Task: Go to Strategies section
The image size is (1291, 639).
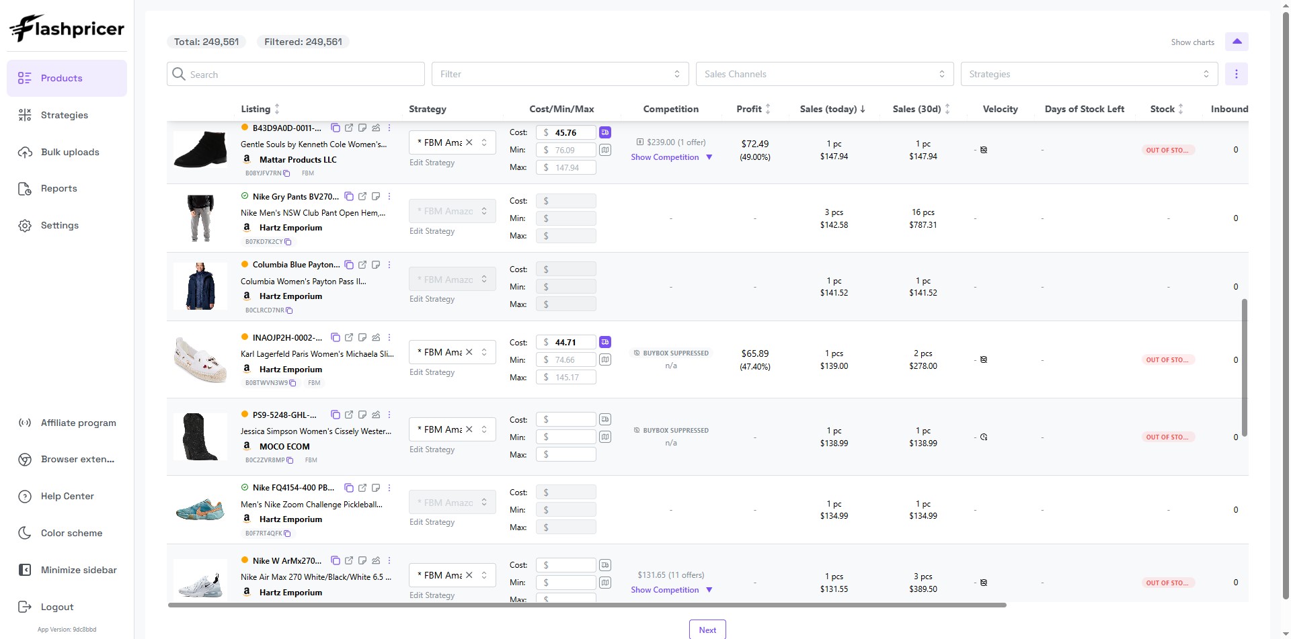Action: click(x=67, y=115)
